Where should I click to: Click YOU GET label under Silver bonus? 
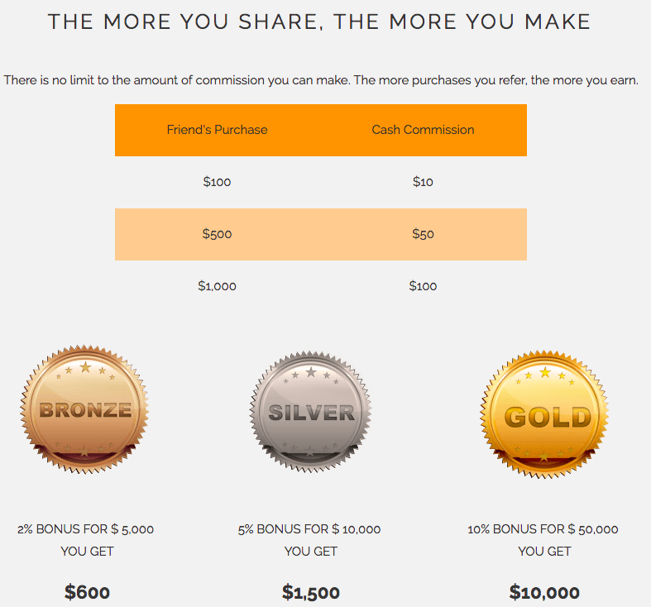pos(311,552)
